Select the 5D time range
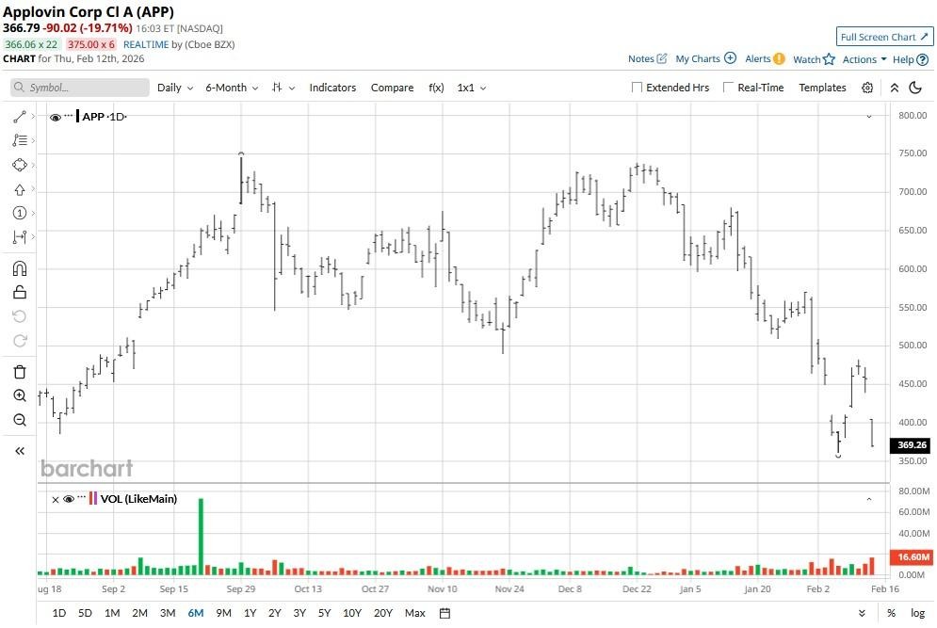 (85, 612)
